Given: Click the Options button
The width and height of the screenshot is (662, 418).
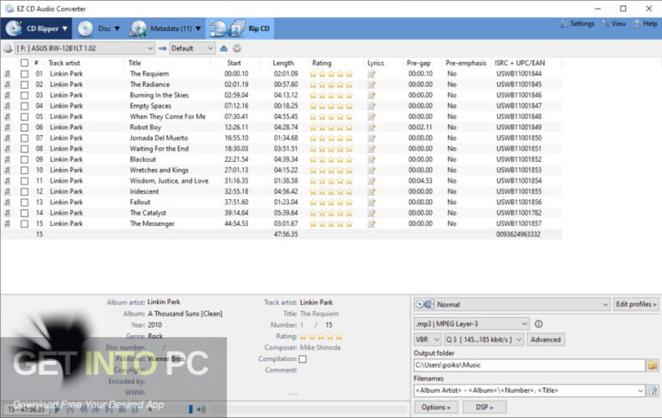Looking at the screenshot, I should [435, 407].
